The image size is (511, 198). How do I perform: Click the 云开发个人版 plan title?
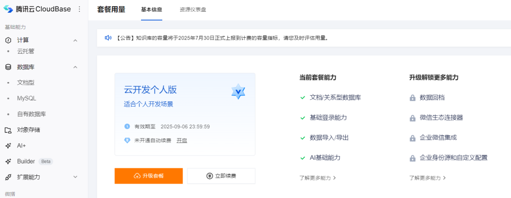point(150,90)
